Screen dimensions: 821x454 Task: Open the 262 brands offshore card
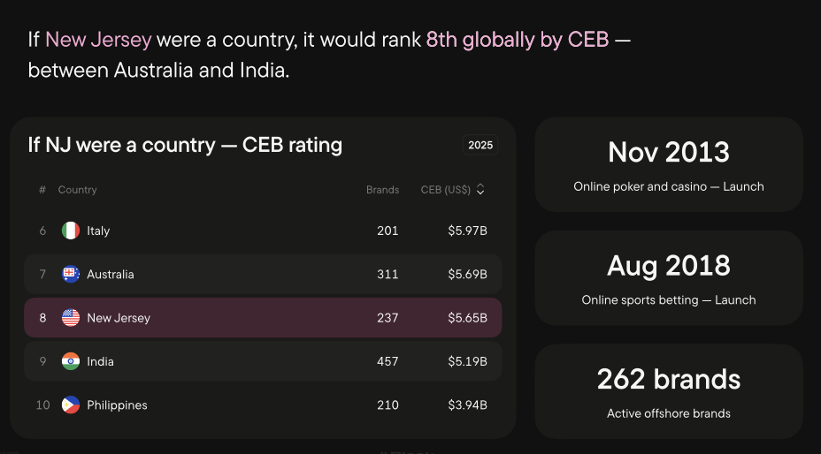(669, 391)
